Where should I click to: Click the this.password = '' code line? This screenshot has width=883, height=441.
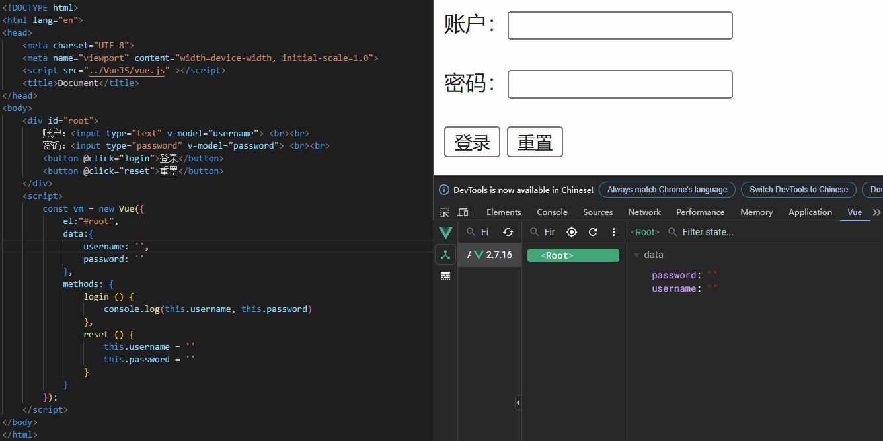[x=149, y=359]
